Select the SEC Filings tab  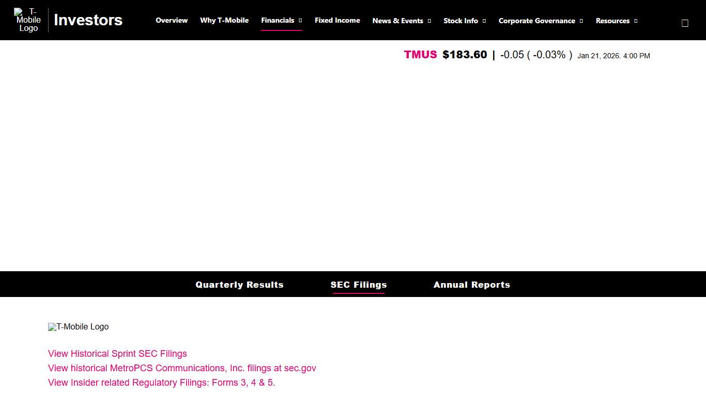click(359, 284)
